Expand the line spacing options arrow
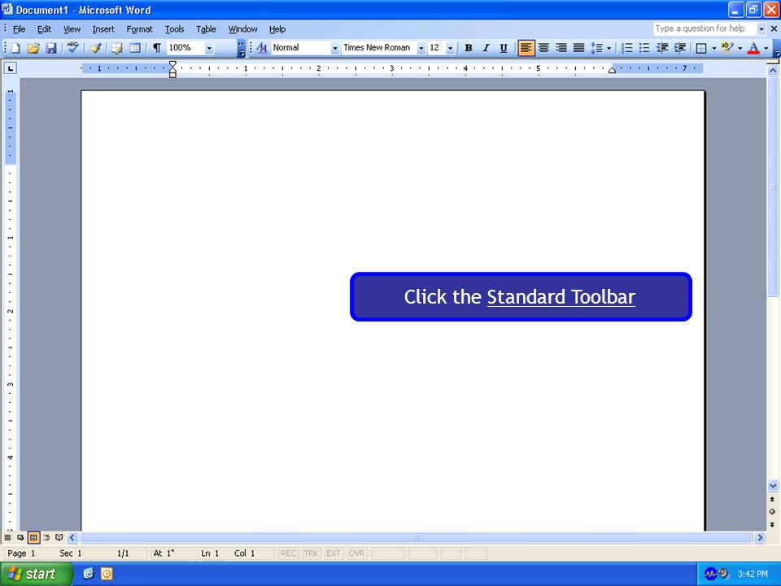The width and height of the screenshot is (781, 586). pyautogui.click(x=609, y=48)
